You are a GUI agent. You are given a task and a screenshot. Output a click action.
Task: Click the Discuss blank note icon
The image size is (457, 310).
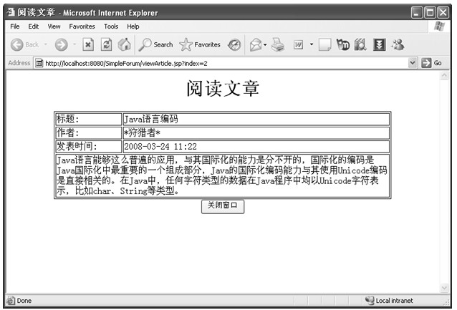[324, 45]
